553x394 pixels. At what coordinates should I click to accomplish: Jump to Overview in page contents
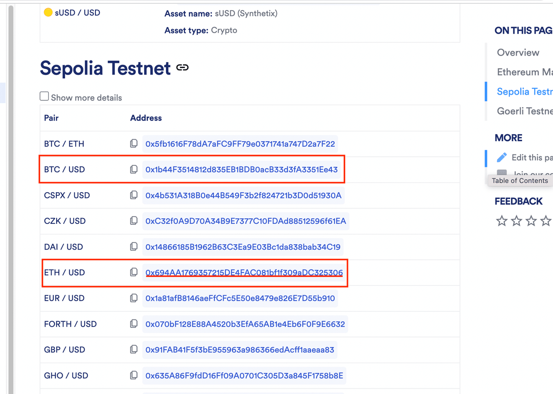coord(518,52)
